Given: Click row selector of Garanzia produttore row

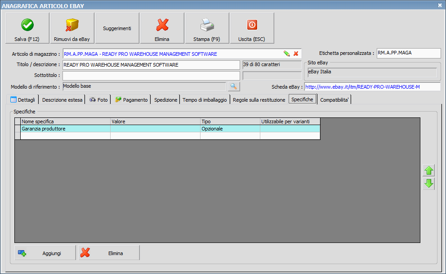Looking at the screenshot, I should point(18,129).
